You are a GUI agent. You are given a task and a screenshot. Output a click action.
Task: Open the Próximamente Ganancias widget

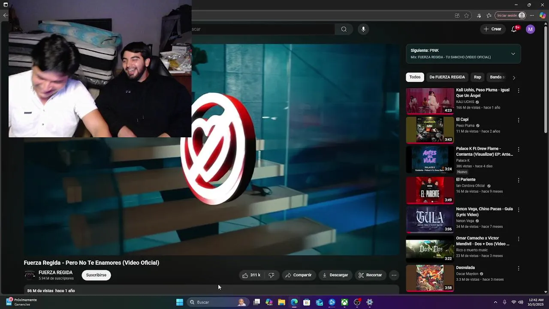click(x=21, y=302)
